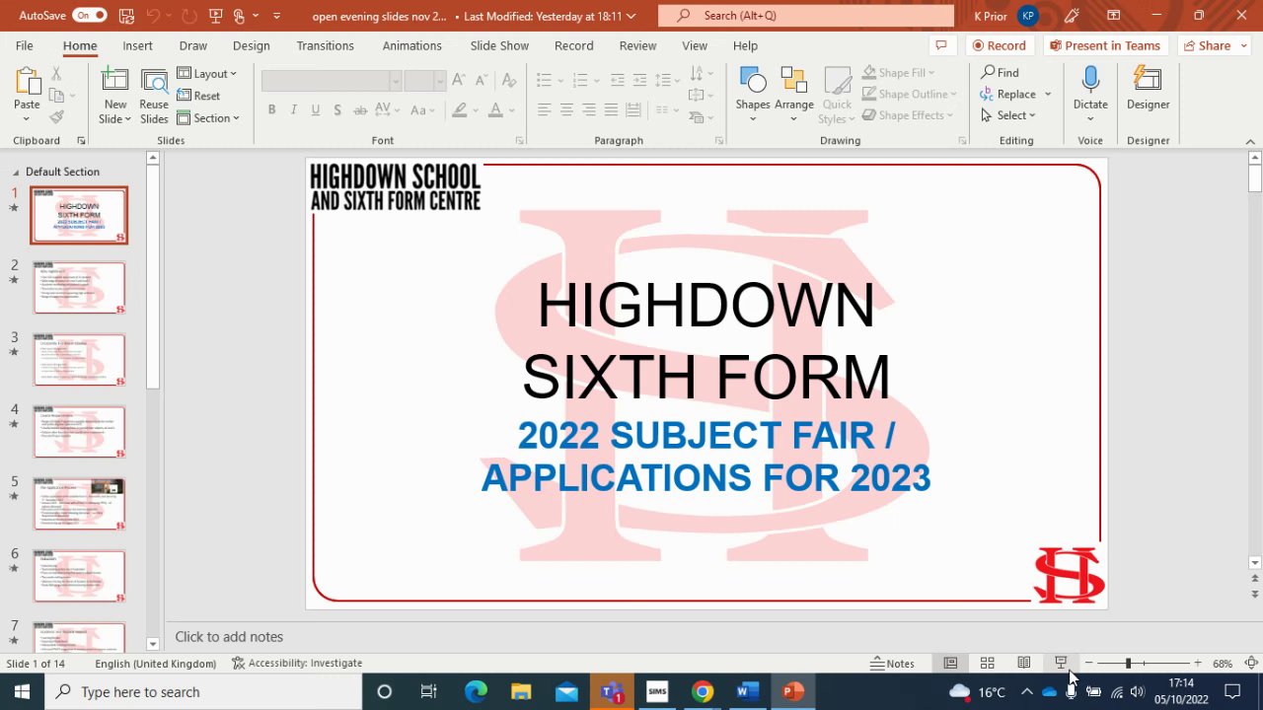
Task: Click the Format Painter icon
Action: coord(56,116)
